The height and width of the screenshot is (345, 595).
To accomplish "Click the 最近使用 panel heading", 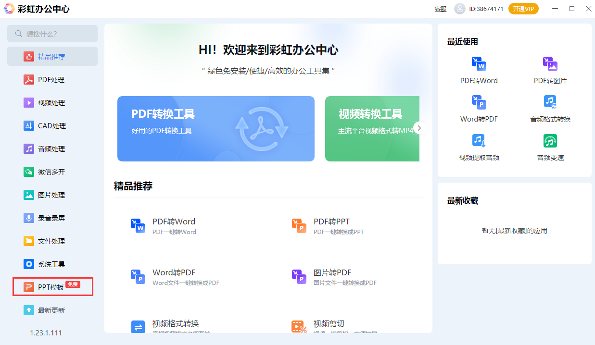I will pyautogui.click(x=463, y=42).
